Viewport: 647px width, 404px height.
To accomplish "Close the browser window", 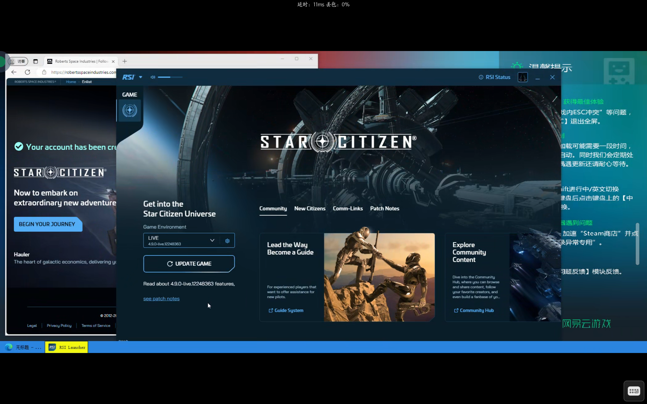I will (311, 59).
